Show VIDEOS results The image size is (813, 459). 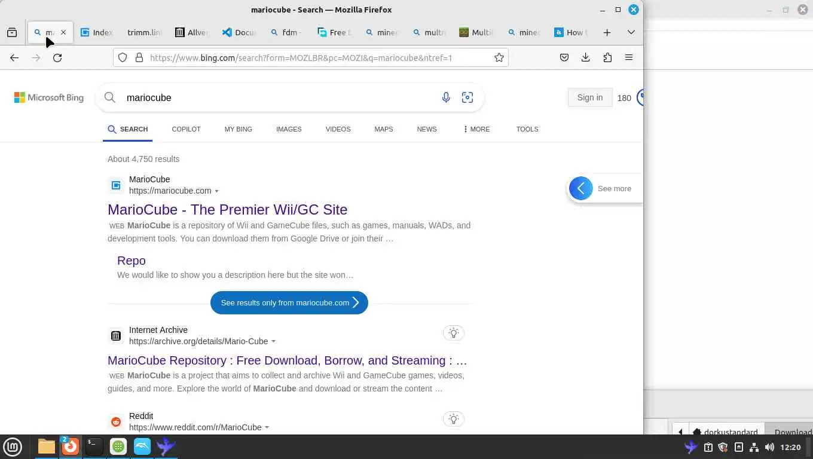point(338,129)
